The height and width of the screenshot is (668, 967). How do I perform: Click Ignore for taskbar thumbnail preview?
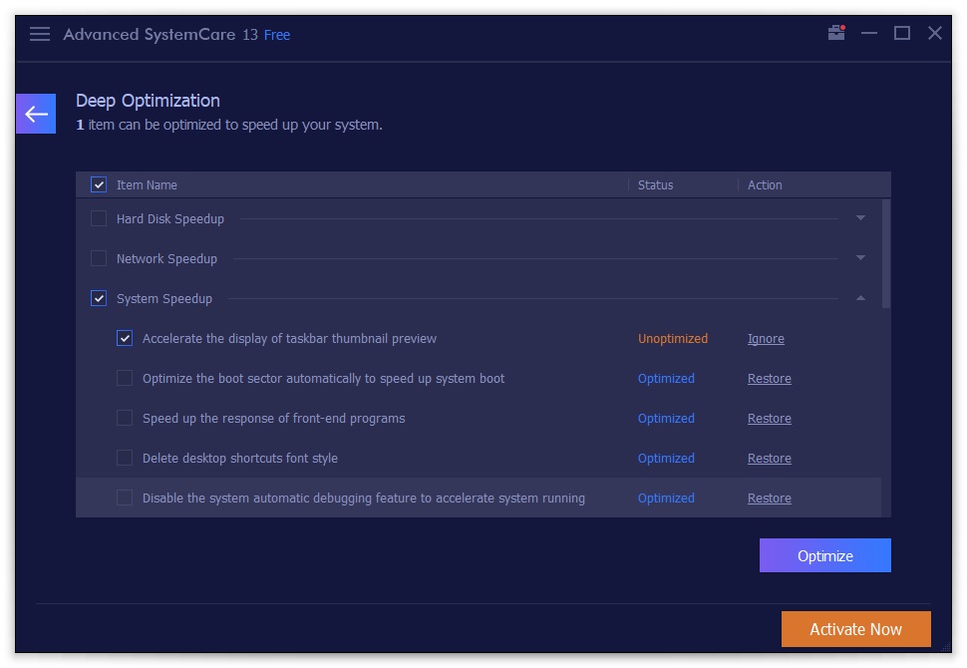[x=766, y=339]
